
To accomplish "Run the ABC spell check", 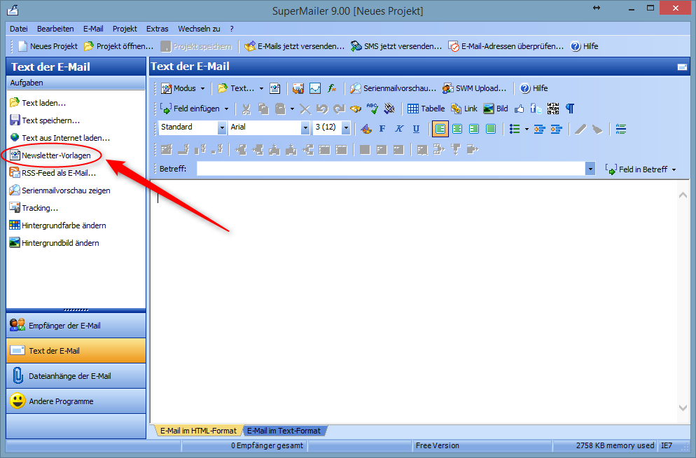I will (x=373, y=109).
